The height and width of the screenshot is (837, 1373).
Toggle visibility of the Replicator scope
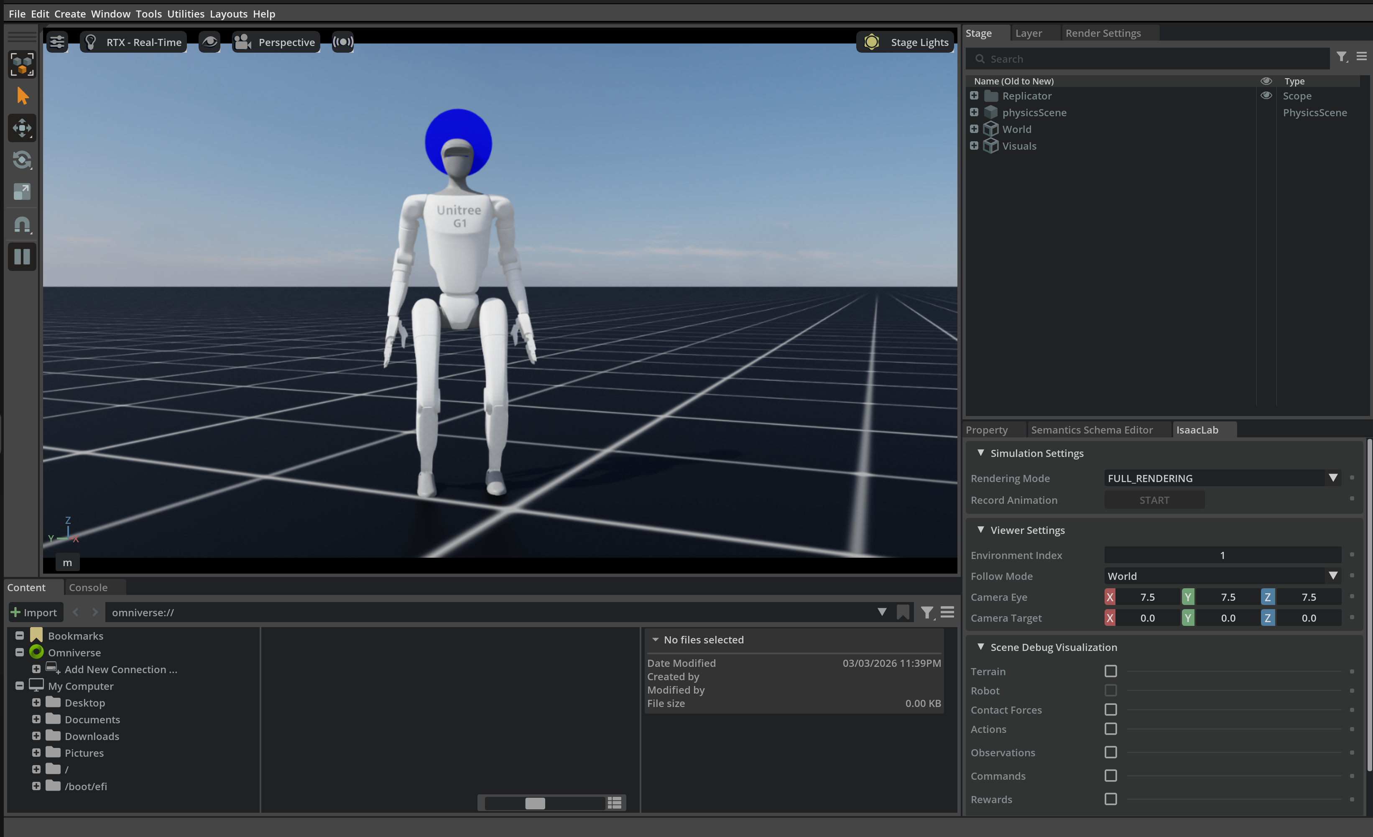(x=1266, y=95)
